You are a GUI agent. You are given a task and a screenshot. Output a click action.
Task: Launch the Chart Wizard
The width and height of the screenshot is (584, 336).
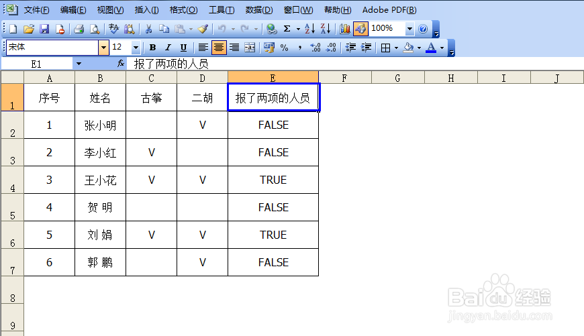(345, 29)
